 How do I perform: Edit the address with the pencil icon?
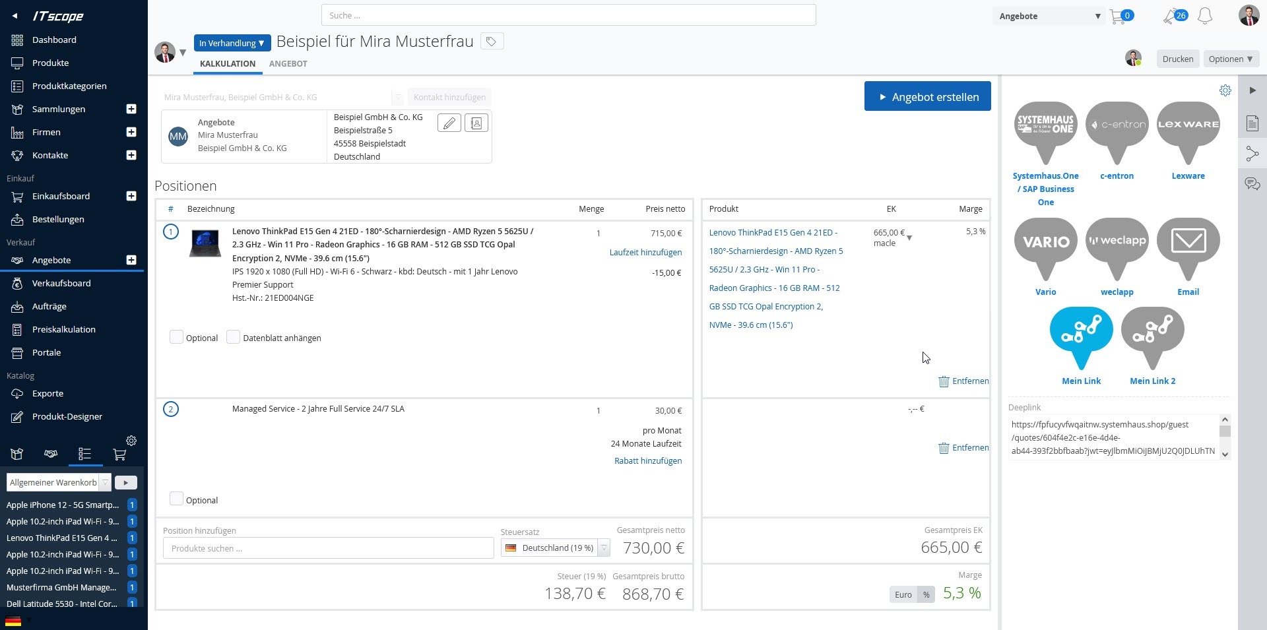[x=449, y=123]
